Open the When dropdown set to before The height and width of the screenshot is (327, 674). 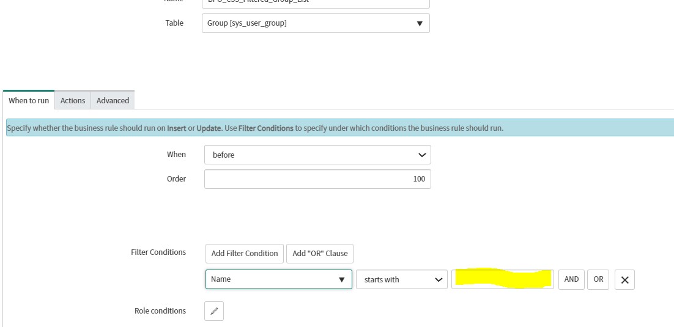[x=317, y=155]
